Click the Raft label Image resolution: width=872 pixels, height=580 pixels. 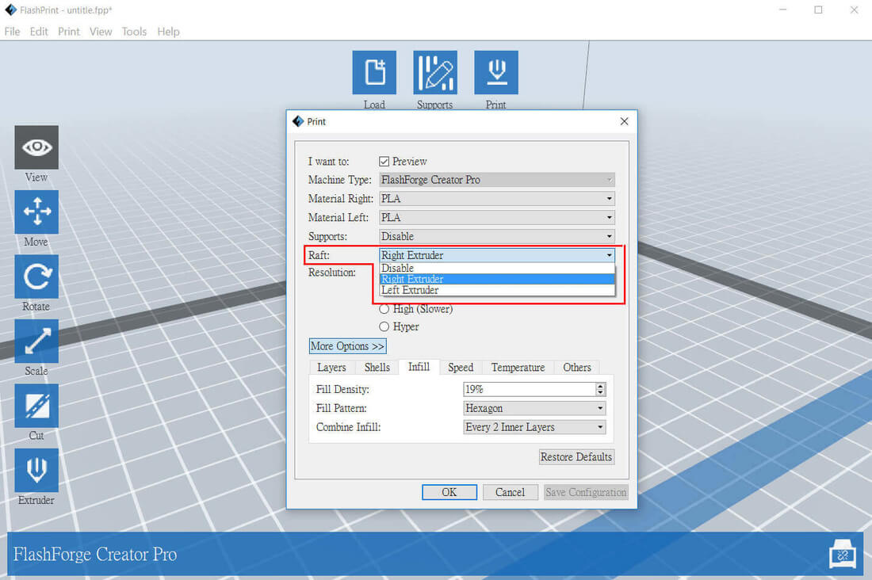[319, 255]
